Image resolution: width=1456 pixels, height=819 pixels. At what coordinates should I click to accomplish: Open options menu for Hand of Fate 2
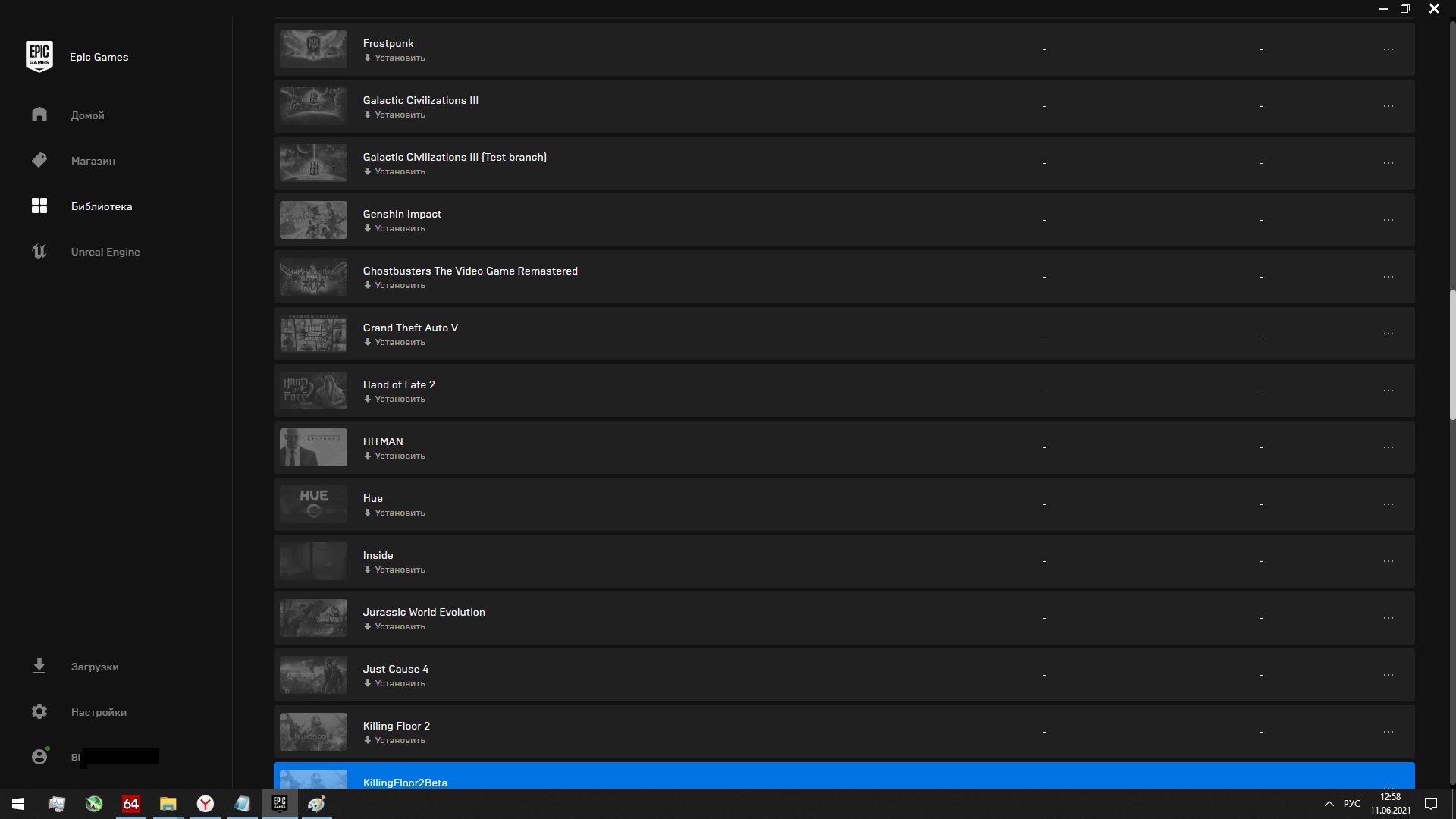pyautogui.click(x=1388, y=391)
